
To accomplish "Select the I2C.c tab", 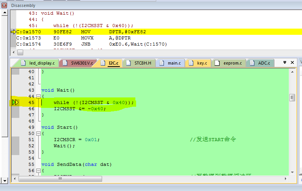I will (x=111, y=63).
